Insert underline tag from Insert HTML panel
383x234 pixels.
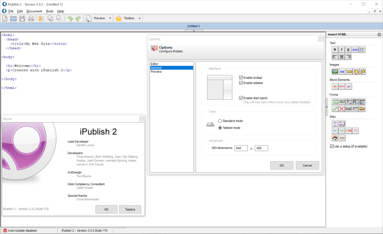[x=348, y=50]
